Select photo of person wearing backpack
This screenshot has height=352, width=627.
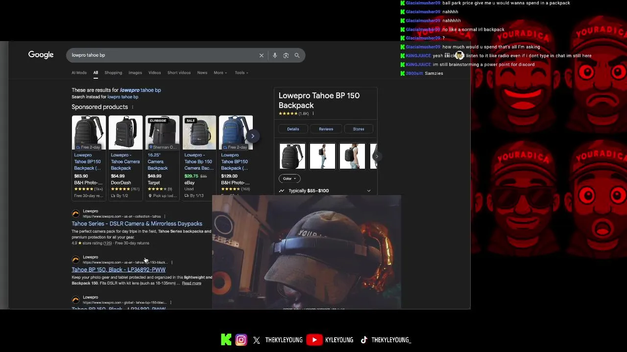[x=322, y=156]
